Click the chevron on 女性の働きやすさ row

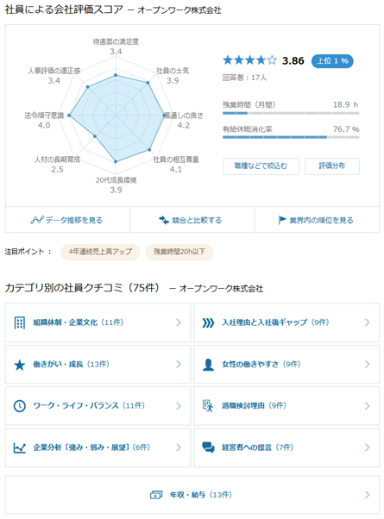[367, 365]
